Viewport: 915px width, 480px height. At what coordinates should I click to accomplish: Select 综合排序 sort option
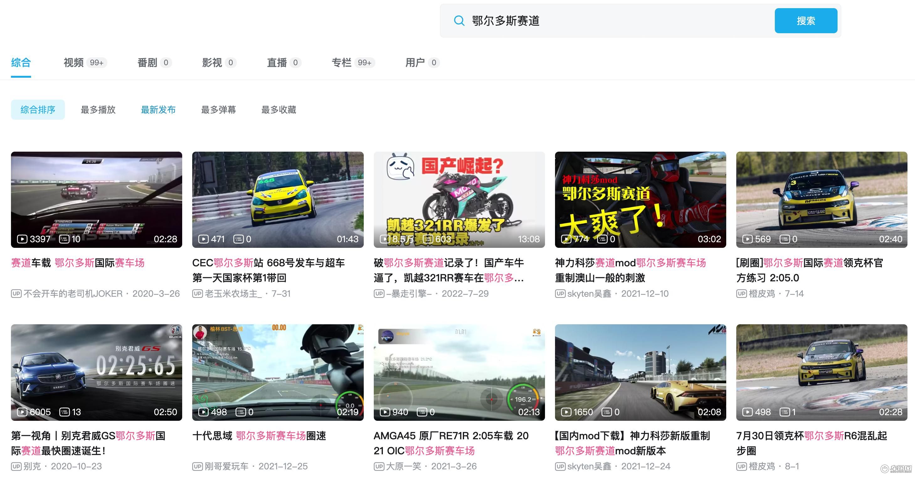38,110
